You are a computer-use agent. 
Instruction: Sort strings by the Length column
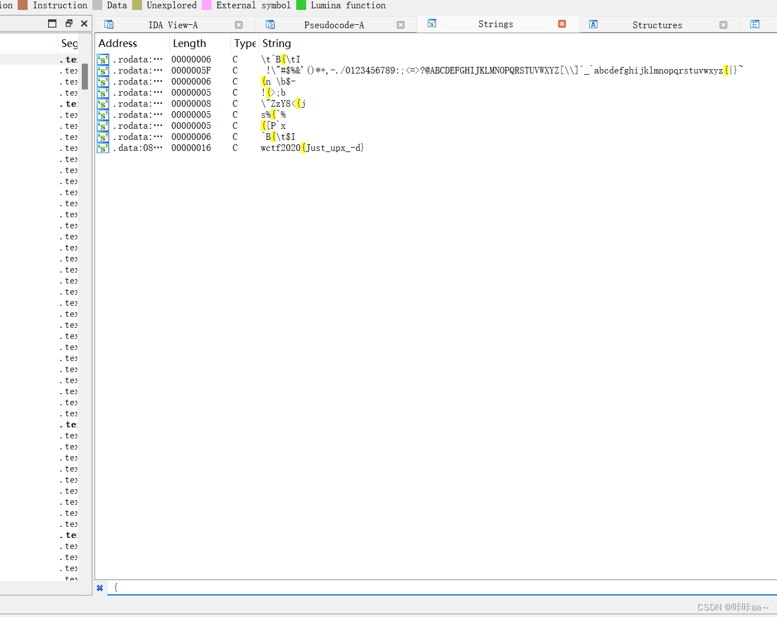point(190,43)
